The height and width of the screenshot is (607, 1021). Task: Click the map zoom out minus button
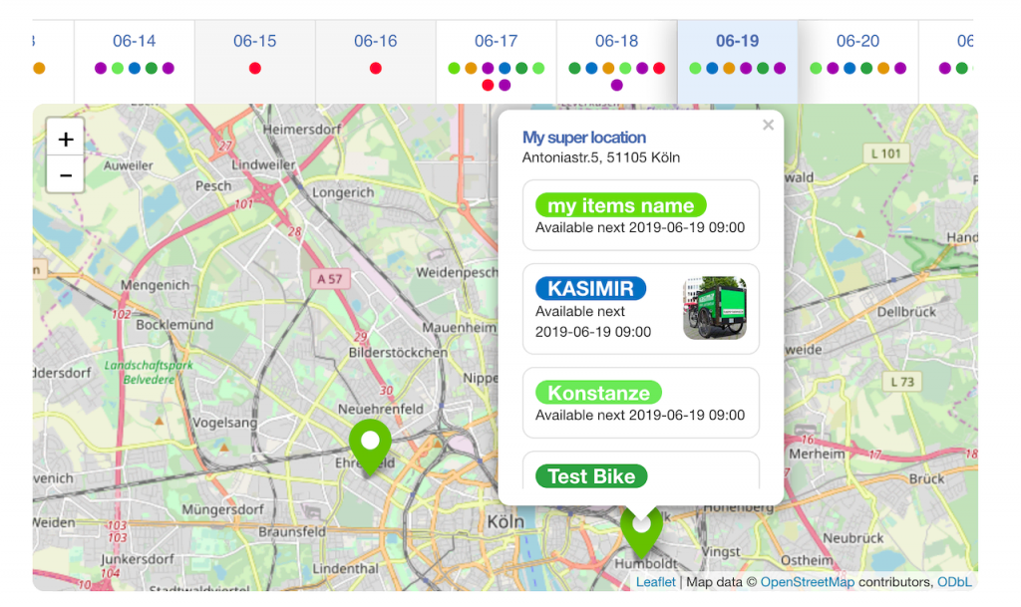click(x=66, y=174)
